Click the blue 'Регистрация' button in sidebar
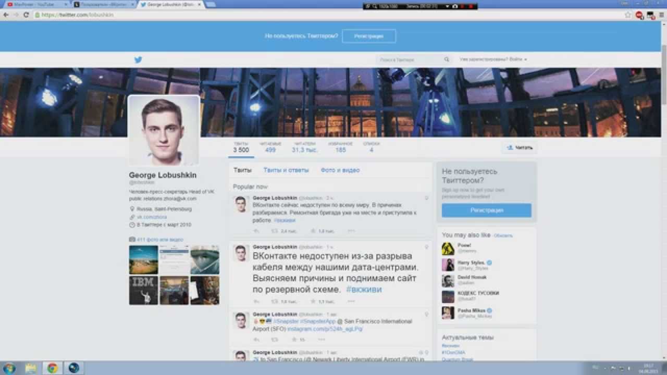 point(487,210)
